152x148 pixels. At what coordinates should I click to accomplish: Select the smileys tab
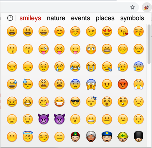click(30, 18)
